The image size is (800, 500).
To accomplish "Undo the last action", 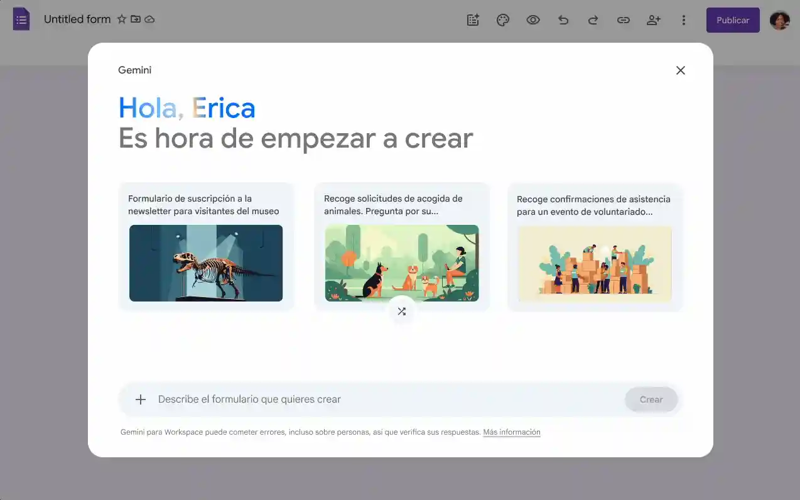I will pos(563,19).
